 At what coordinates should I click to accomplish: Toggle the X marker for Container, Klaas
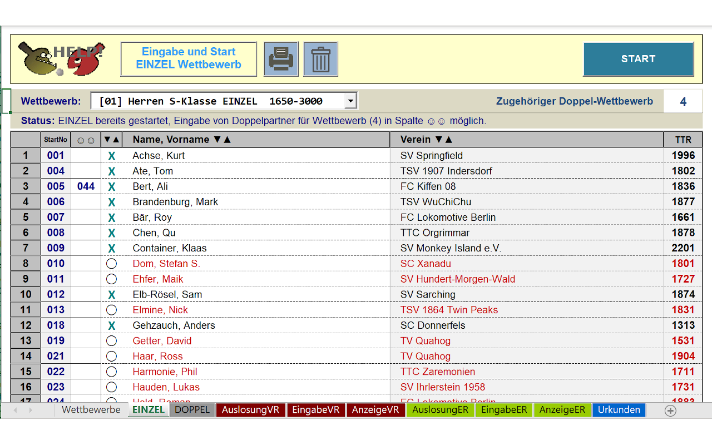(111, 249)
